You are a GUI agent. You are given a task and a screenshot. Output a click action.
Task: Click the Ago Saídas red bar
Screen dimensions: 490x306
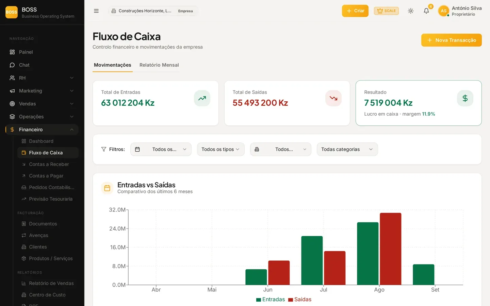[x=391, y=249]
